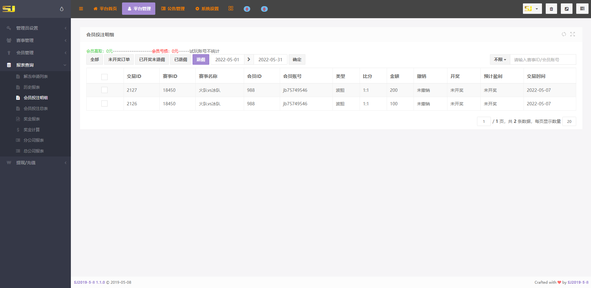
Task: Open the sidebar collapse hamburger icon
Action: [81, 9]
